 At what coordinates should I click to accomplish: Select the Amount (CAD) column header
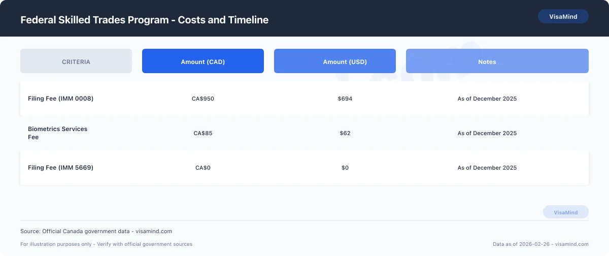pyautogui.click(x=203, y=61)
